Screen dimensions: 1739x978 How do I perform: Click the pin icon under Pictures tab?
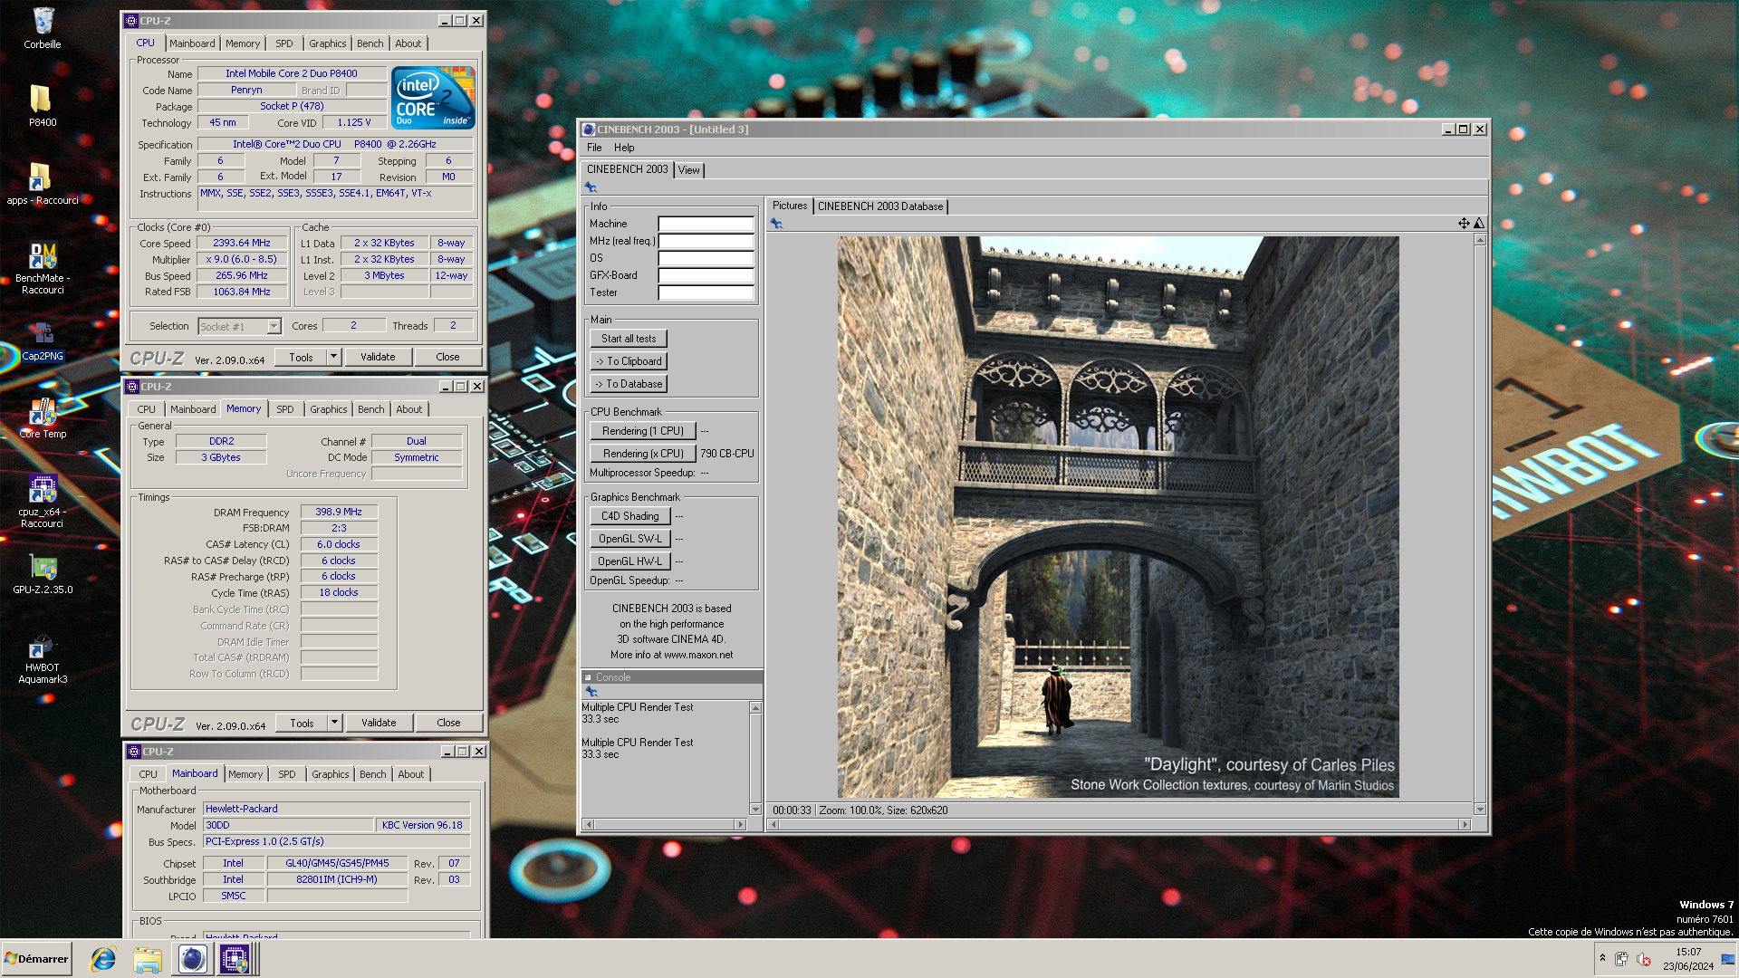tap(776, 224)
